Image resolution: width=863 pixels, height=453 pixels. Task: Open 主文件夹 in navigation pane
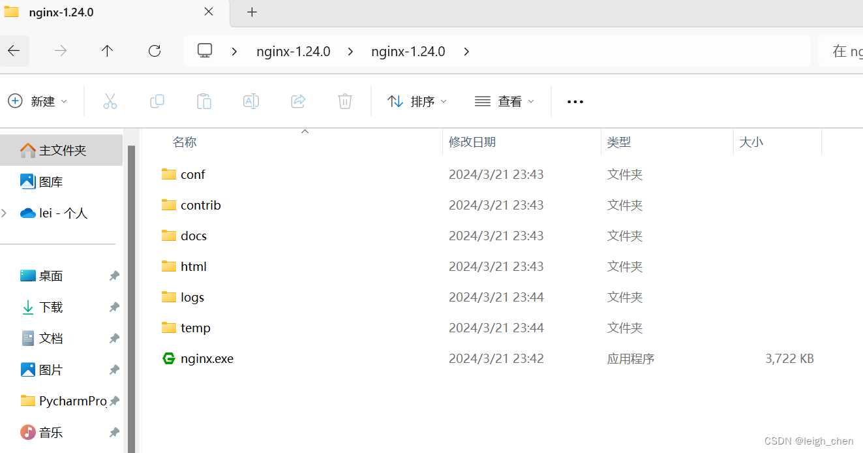61,150
